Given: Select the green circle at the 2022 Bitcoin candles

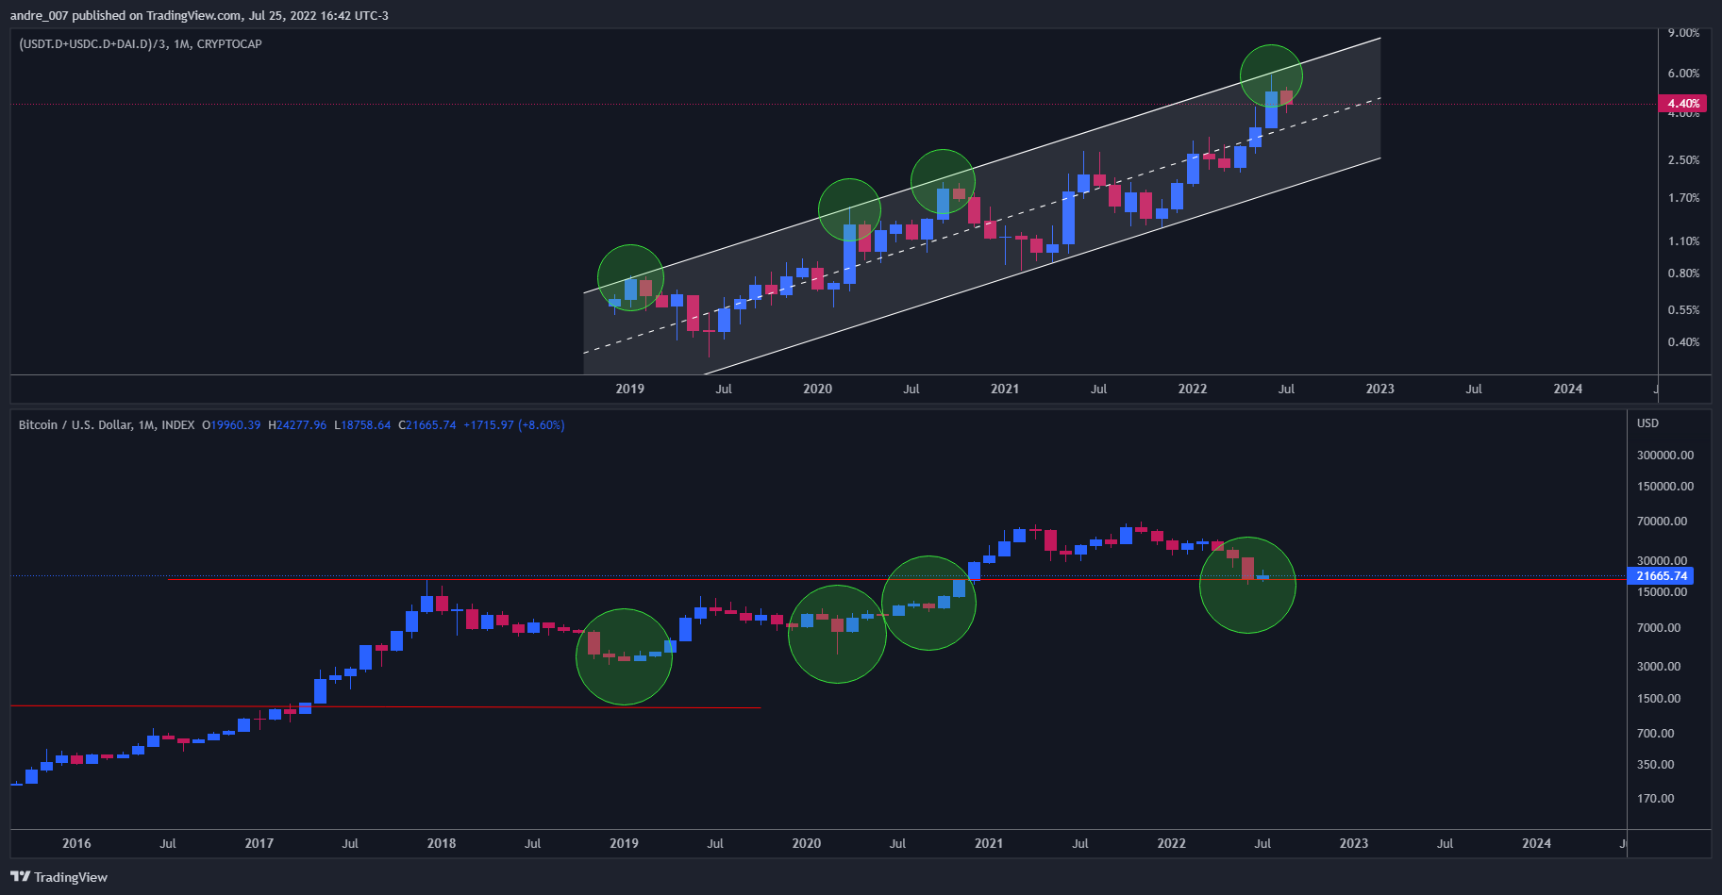Looking at the screenshot, I should tap(1247, 585).
